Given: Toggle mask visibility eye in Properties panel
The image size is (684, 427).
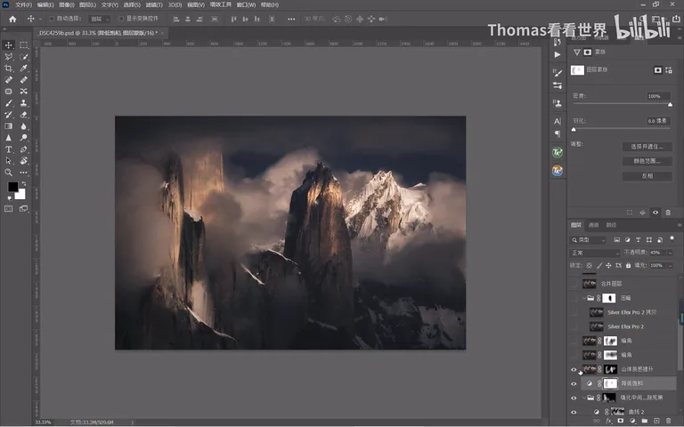Looking at the screenshot, I should pos(655,213).
